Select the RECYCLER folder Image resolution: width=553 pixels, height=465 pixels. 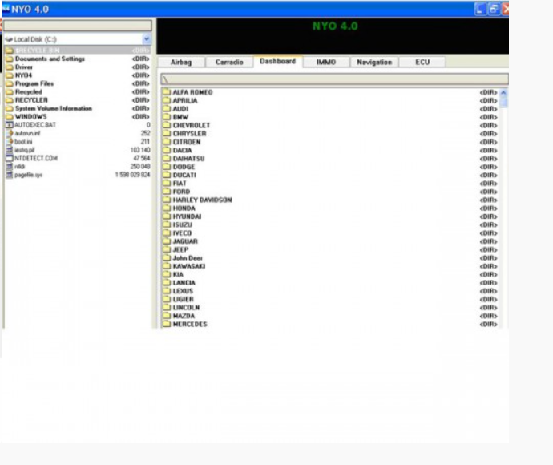78,100
